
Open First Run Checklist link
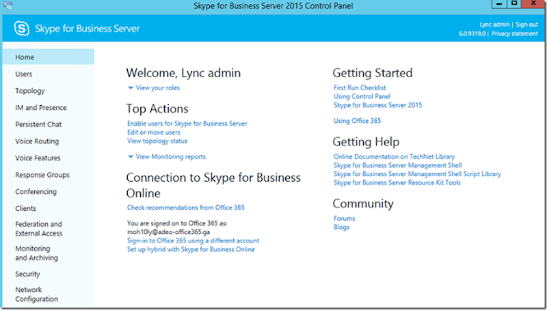click(x=360, y=88)
